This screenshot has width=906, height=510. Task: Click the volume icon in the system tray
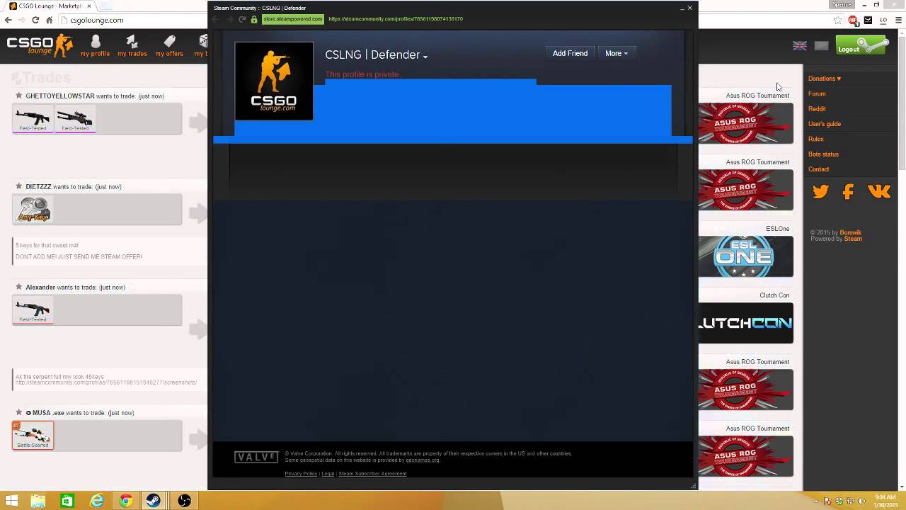click(861, 501)
